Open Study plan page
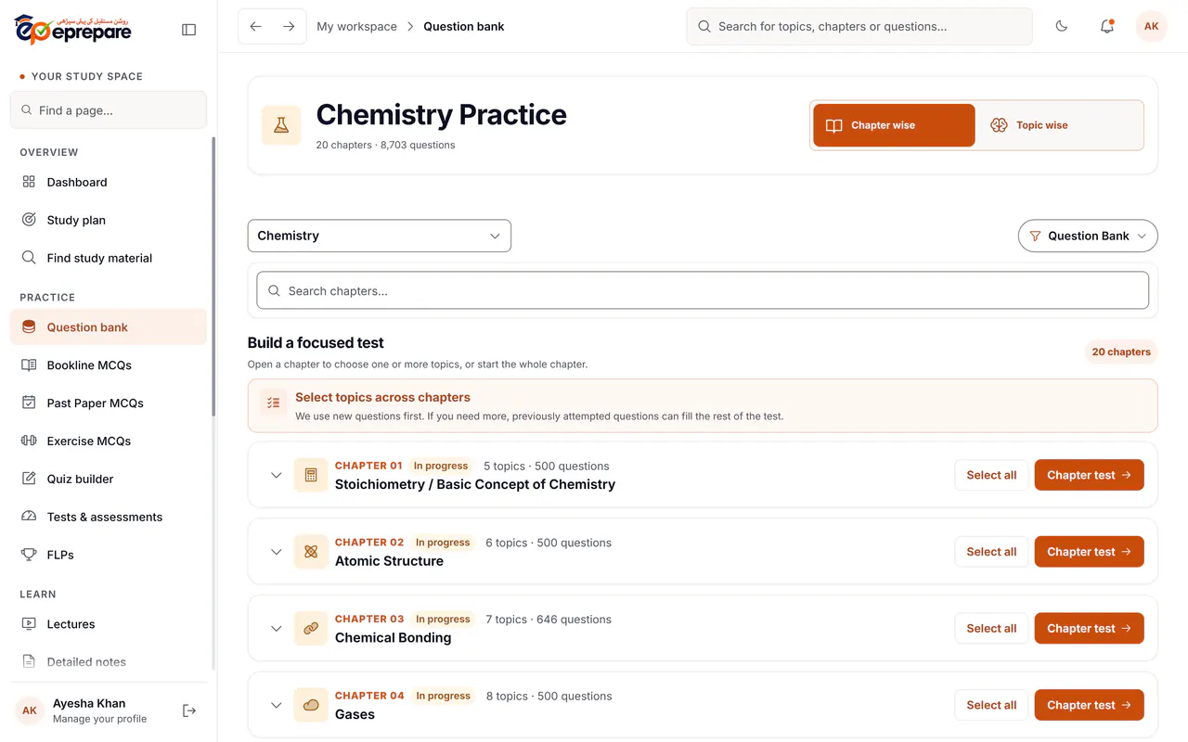Viewport: 1188px width, 742px height. [109, 220]
